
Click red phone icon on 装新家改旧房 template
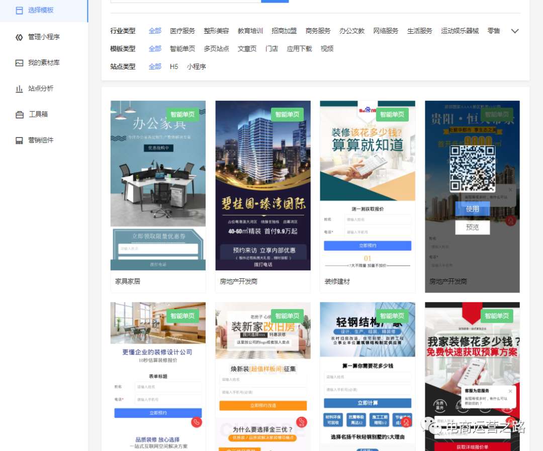click(x=301, y=422)
